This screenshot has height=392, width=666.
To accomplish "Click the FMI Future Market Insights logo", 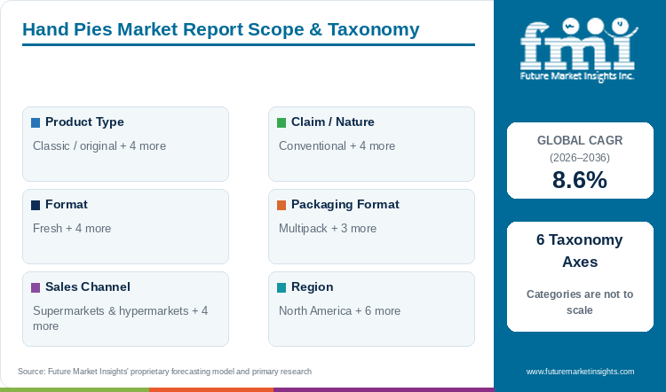I will coord(578,49).
